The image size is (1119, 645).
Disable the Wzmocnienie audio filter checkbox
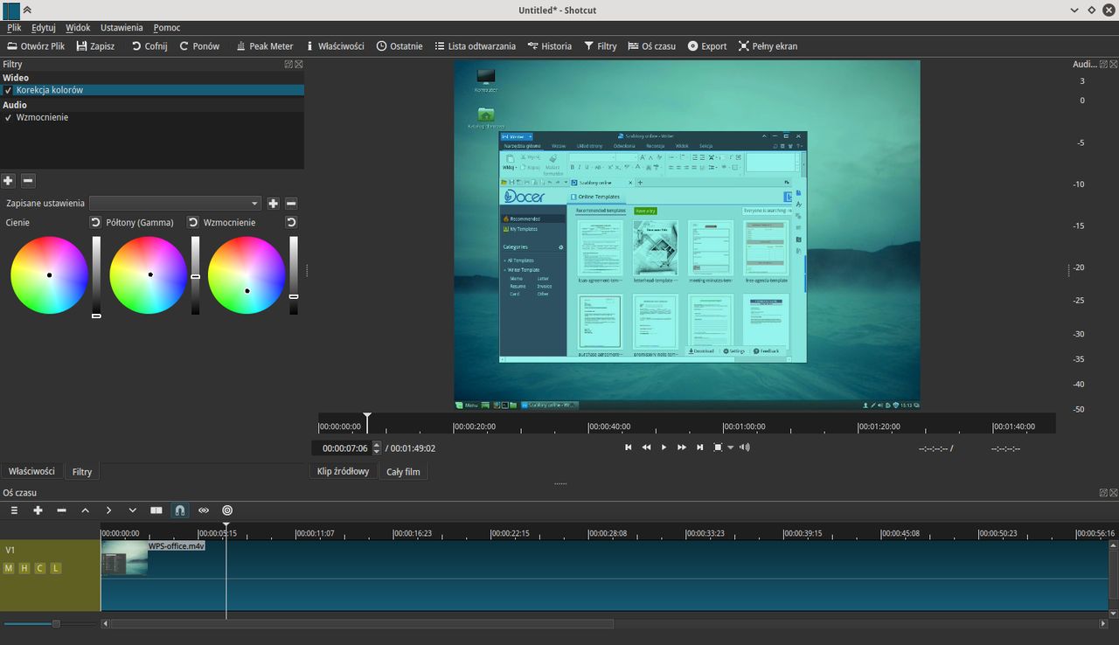click(x=8, y=117)
